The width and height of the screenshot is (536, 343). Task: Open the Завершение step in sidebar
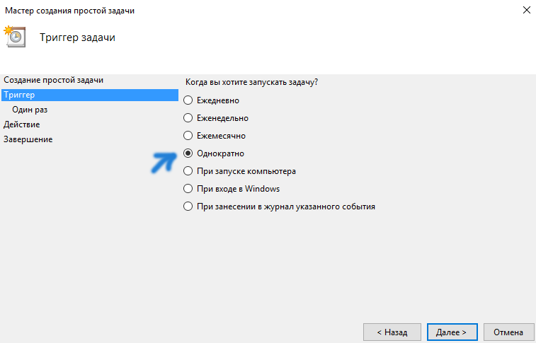[28, 139]
